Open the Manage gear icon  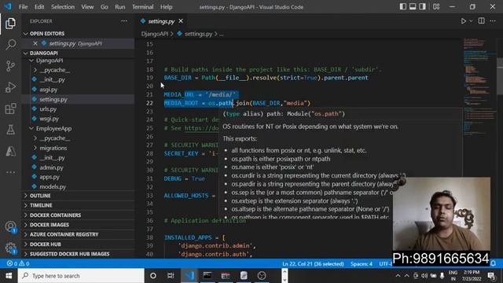tap(10, 248)
